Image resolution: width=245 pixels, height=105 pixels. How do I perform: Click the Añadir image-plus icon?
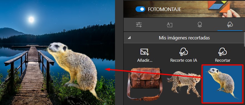144,52
